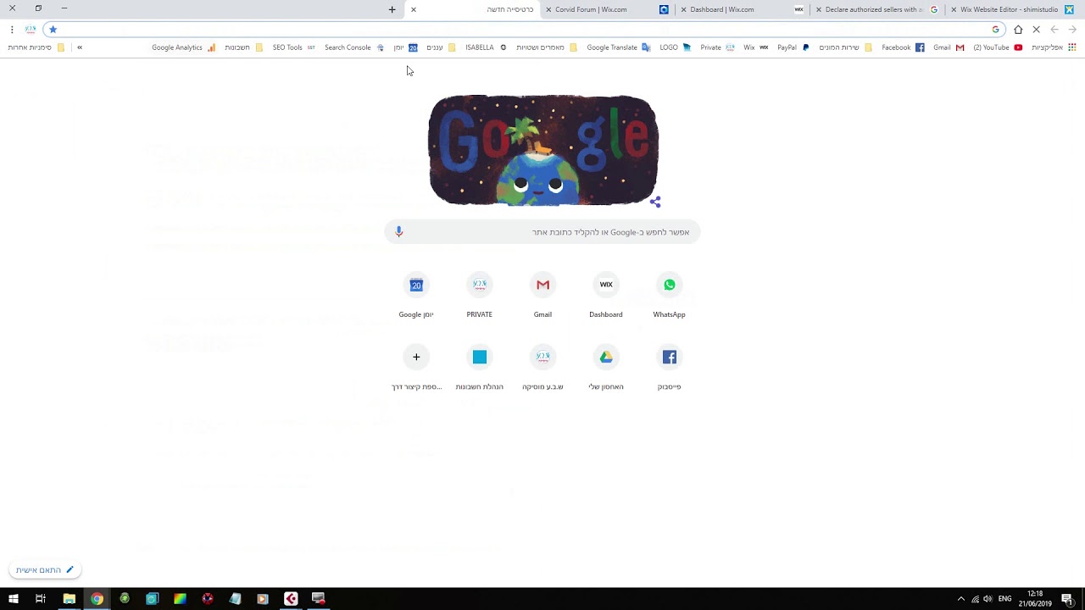This screenshot has width=1085, height=610.
Task: Expand the bookmarks overflow chevron
Action: point(80,47)
